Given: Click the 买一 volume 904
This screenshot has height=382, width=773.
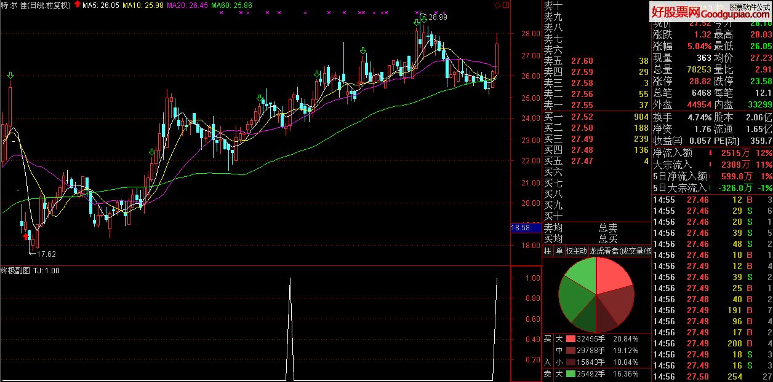Looking at the screenshot, I should 641,117.
